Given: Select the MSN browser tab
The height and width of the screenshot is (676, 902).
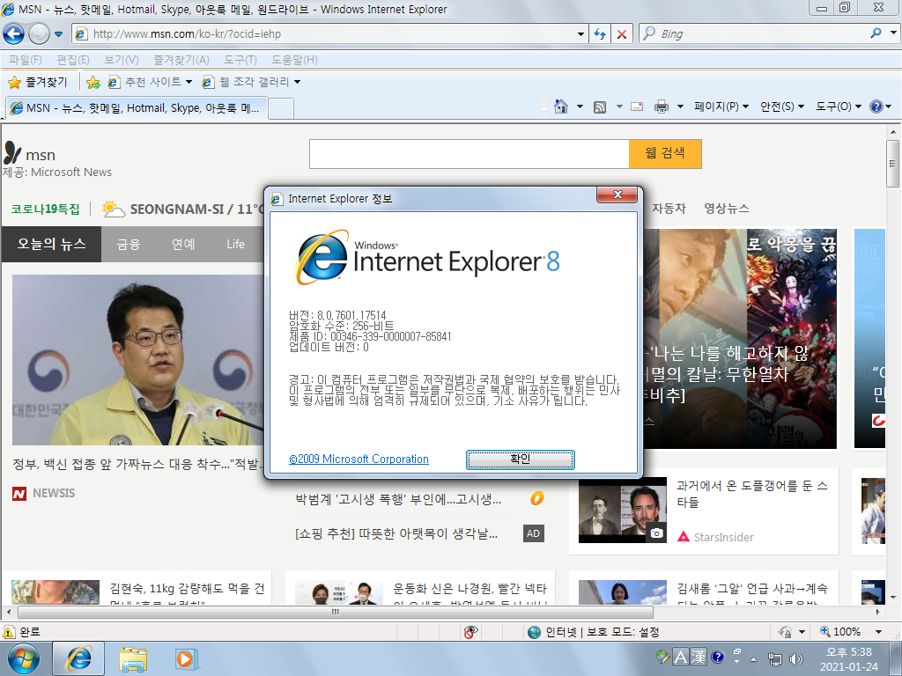Looking at the screenshot, I should (136, 108).
